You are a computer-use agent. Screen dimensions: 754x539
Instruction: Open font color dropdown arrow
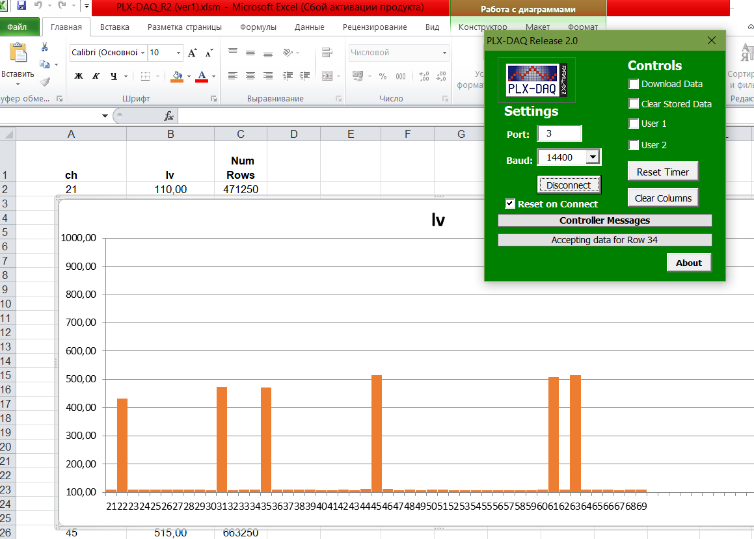click(213, 76)
